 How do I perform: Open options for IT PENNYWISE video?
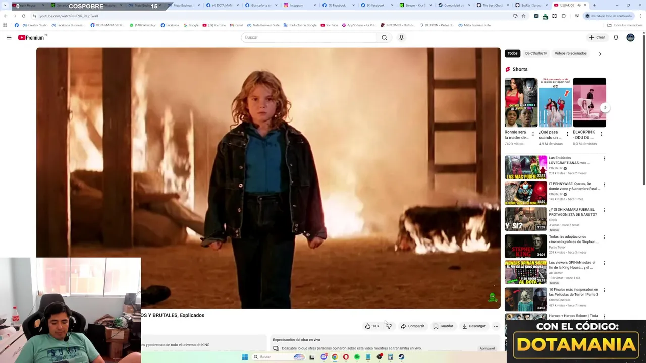click(604, 185)
